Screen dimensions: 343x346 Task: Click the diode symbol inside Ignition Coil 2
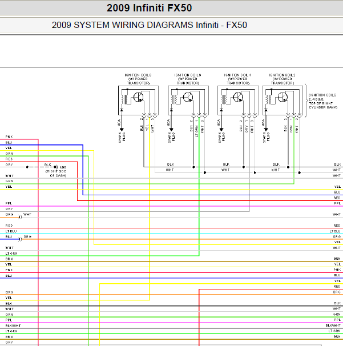[266, 110]
